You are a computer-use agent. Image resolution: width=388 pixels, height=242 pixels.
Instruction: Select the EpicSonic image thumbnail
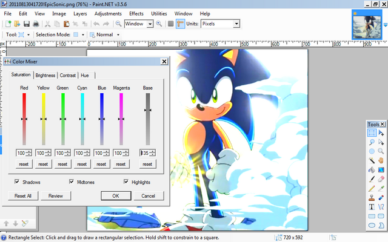[367, 25]
